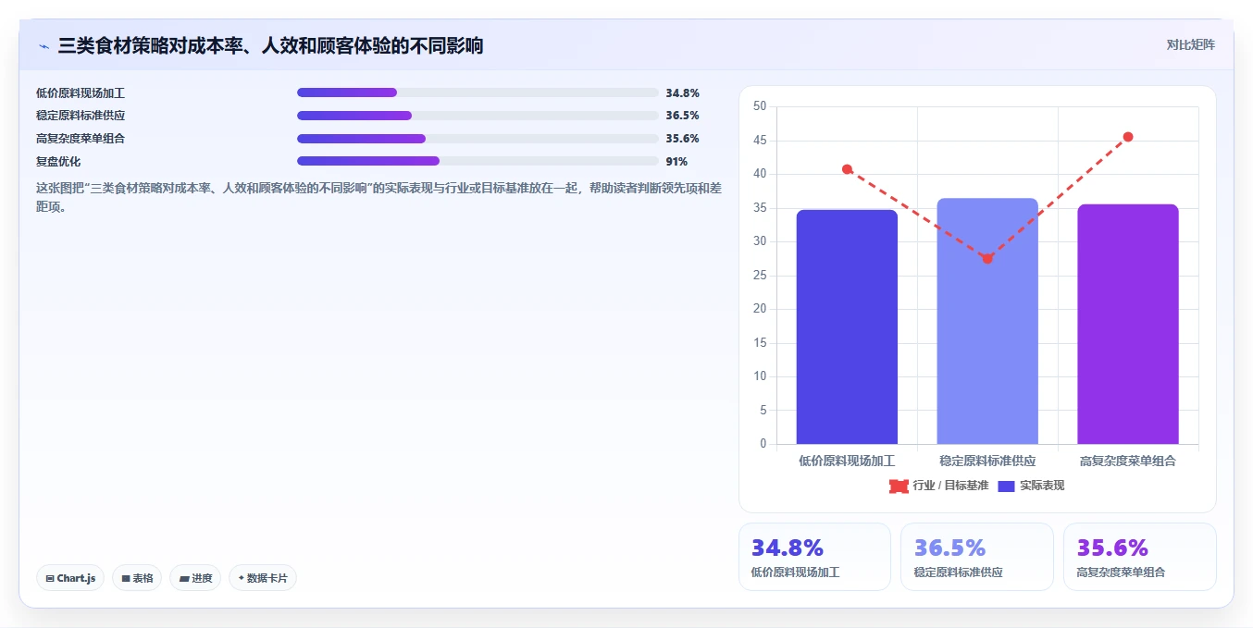The height and width of the screenshot is (628, 1253).
Task: Click blue legend swatch for 实际表现
Action: (1007, 486)
